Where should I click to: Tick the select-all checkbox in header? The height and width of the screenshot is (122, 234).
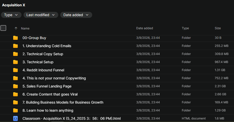3,28
